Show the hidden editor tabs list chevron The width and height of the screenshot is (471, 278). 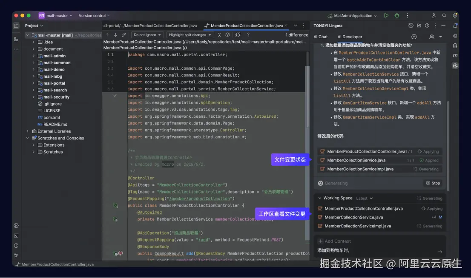295,26
